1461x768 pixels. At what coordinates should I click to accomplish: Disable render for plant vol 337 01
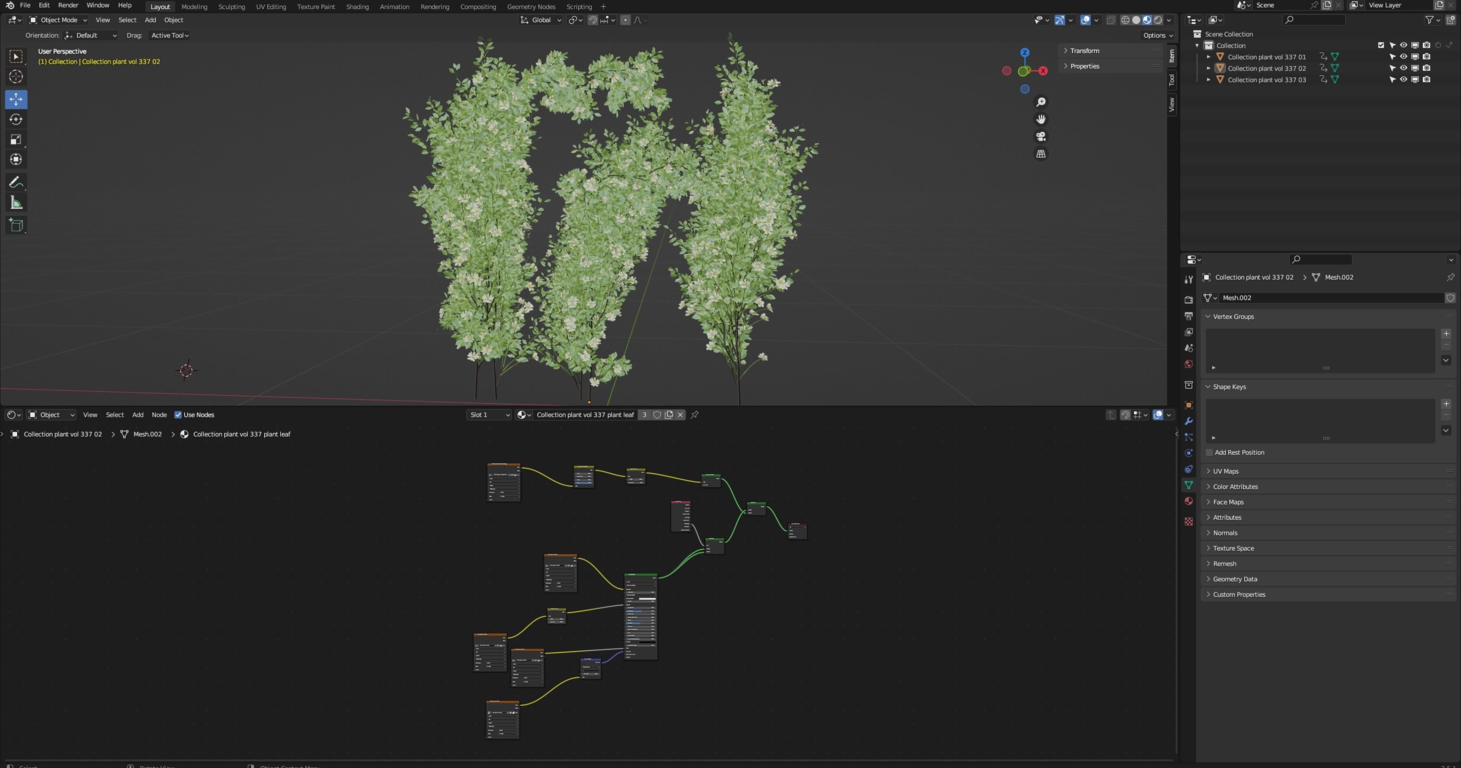click(1427, 57)
